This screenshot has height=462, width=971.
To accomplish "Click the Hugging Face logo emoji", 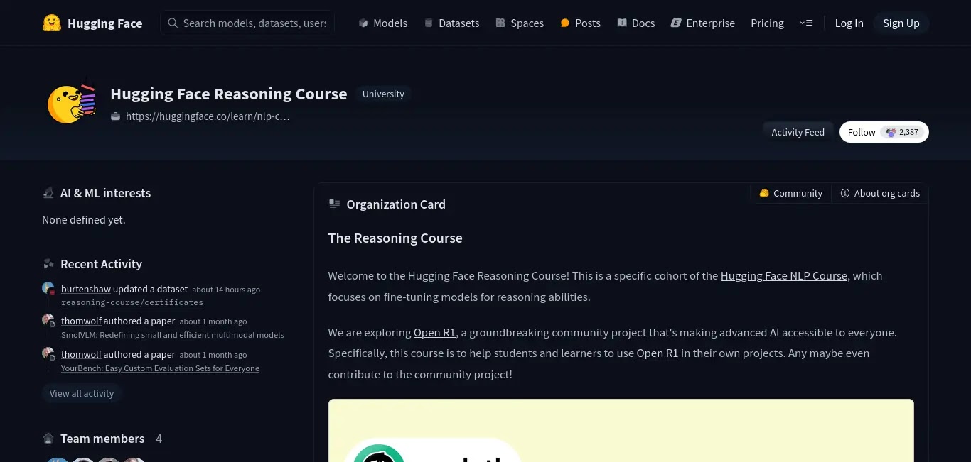I will pyautogui.click(x=51, y=23).
